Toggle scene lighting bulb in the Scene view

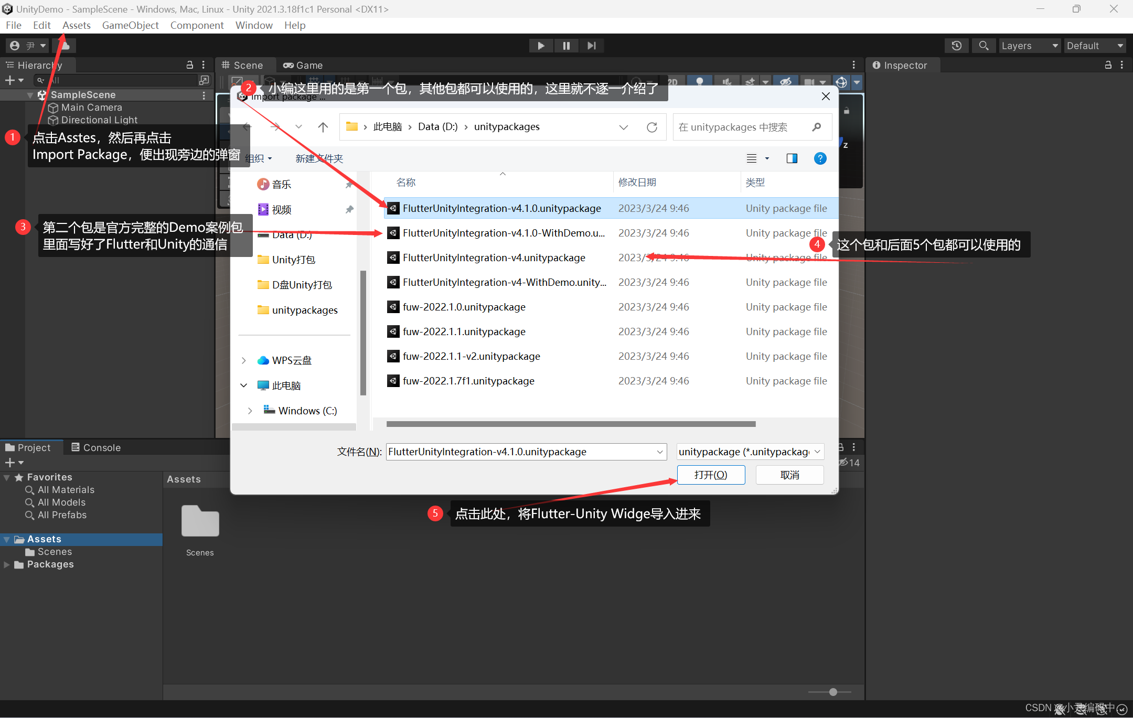699,82
